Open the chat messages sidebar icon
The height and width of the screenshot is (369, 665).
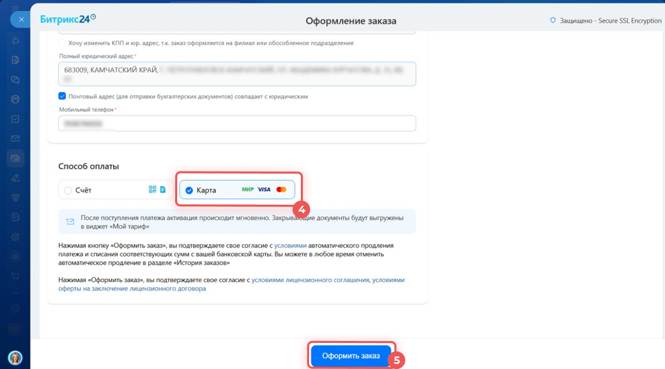click(16, 80)
